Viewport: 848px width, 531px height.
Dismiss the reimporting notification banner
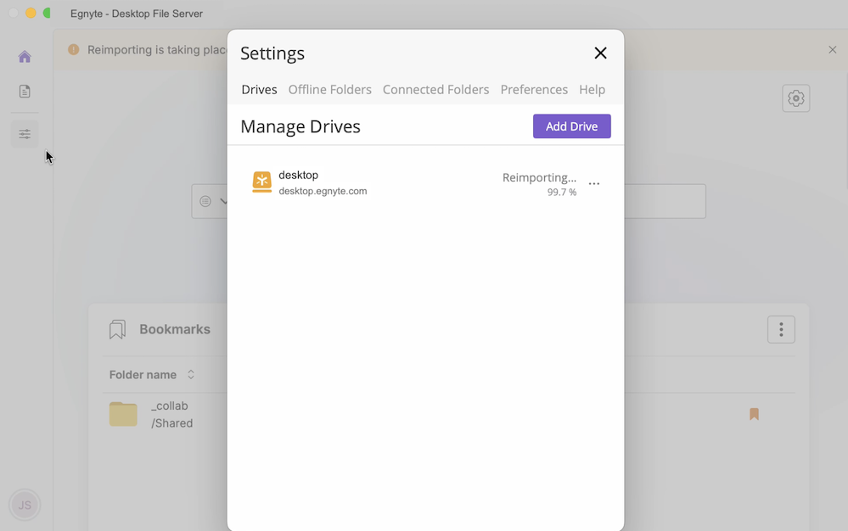[x=833, y=50]
